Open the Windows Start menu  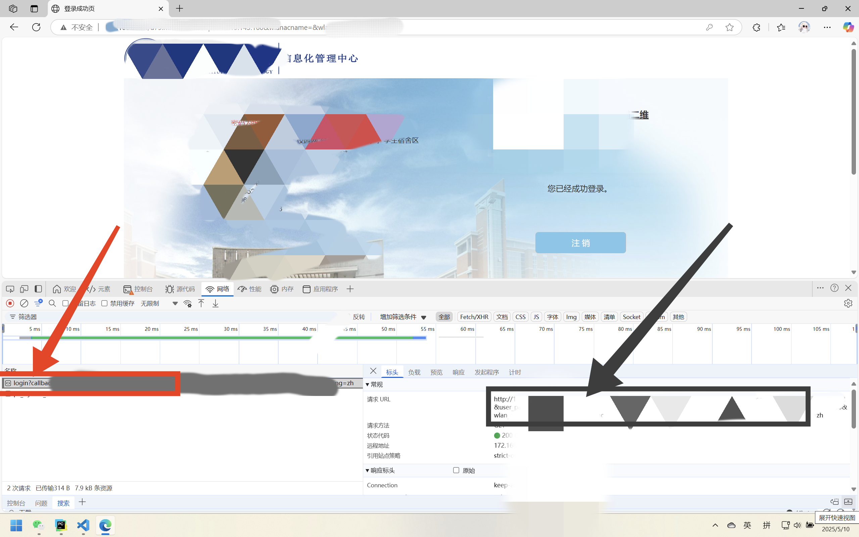(16, 525)
